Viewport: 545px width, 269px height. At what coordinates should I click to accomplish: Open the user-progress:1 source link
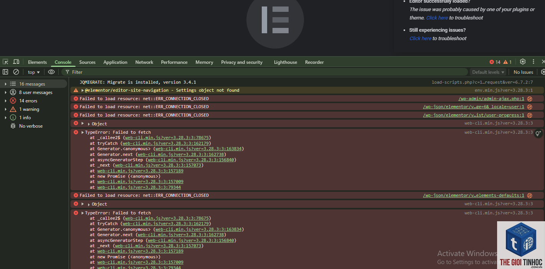point(474,115)
